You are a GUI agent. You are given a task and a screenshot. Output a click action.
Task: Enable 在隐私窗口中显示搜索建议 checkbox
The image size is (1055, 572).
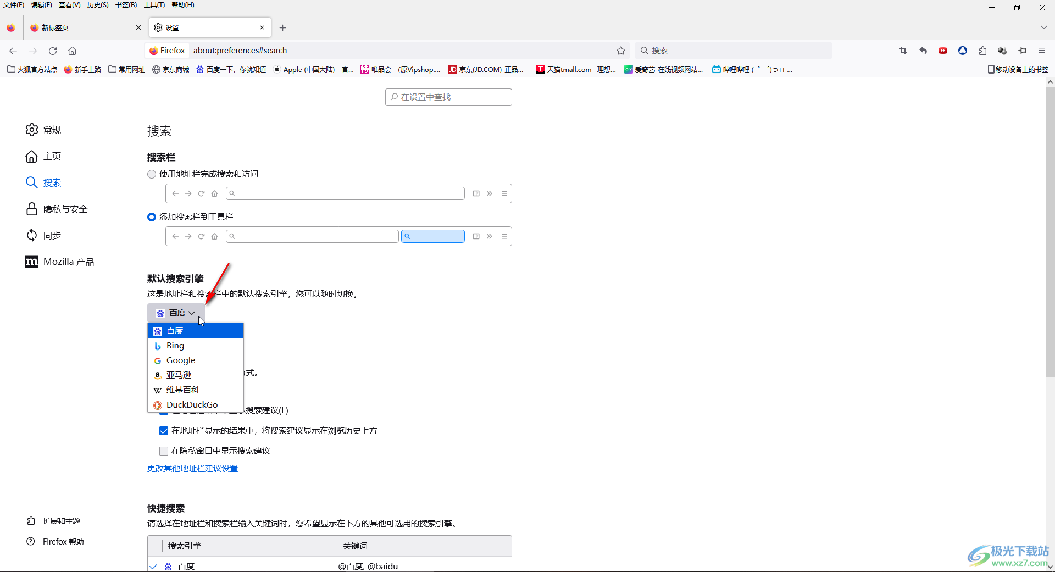[164, 451]
